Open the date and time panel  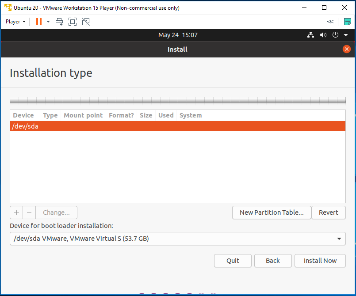tap(178, 35)
